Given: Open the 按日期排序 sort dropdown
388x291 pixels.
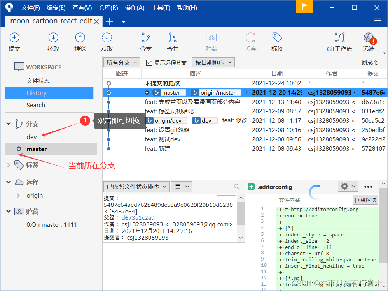Looking at the screenshot, I should point(213,62).
